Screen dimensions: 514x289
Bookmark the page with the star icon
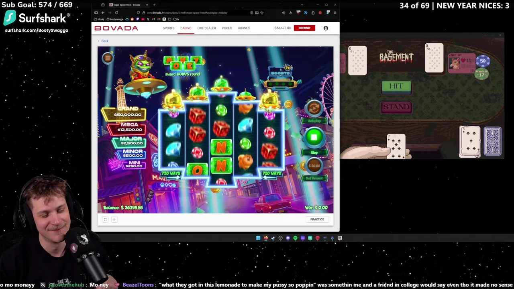tap(262, 12)
